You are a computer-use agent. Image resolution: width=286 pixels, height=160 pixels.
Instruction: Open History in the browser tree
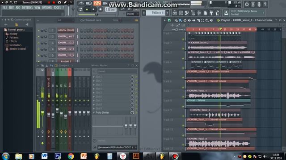pyautogui.click(x=13, y=34)
